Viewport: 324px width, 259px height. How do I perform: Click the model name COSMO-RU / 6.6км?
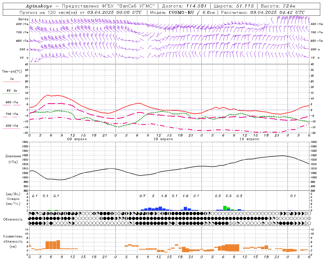pos(192,12)
